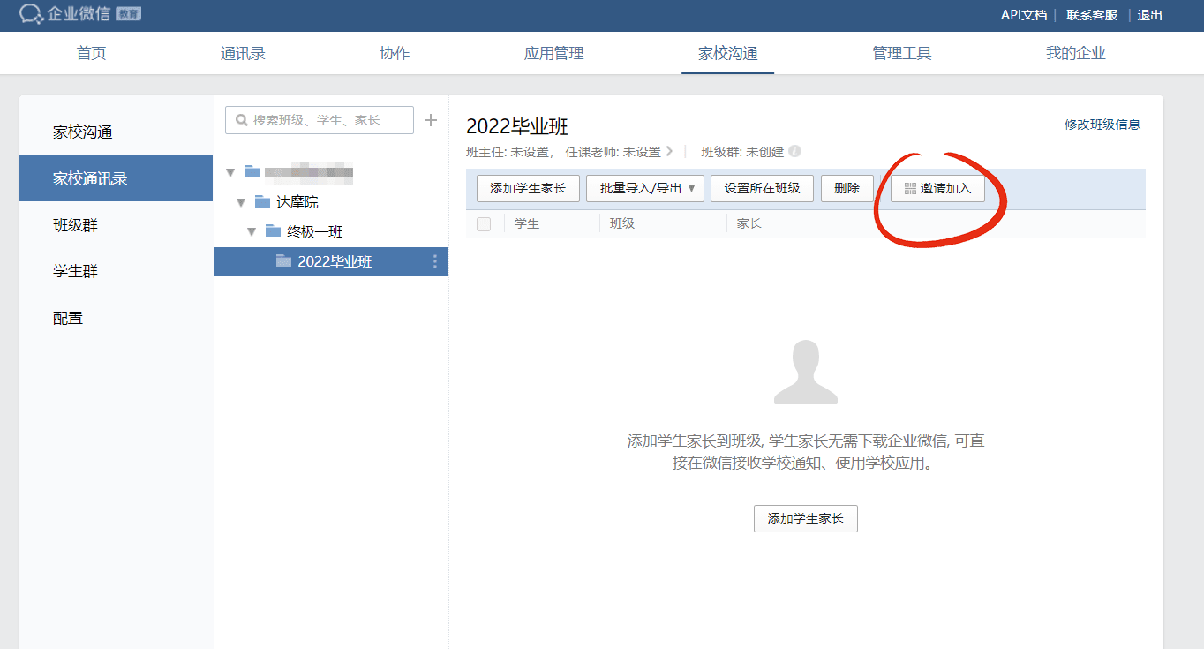The width and height of the screenshot is (1204, 649).
Task: Collapse the 终极一班 tree node
Action: tap(252, 232)
